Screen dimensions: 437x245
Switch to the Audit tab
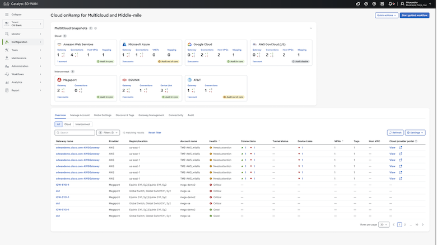(x=190, y=115)
